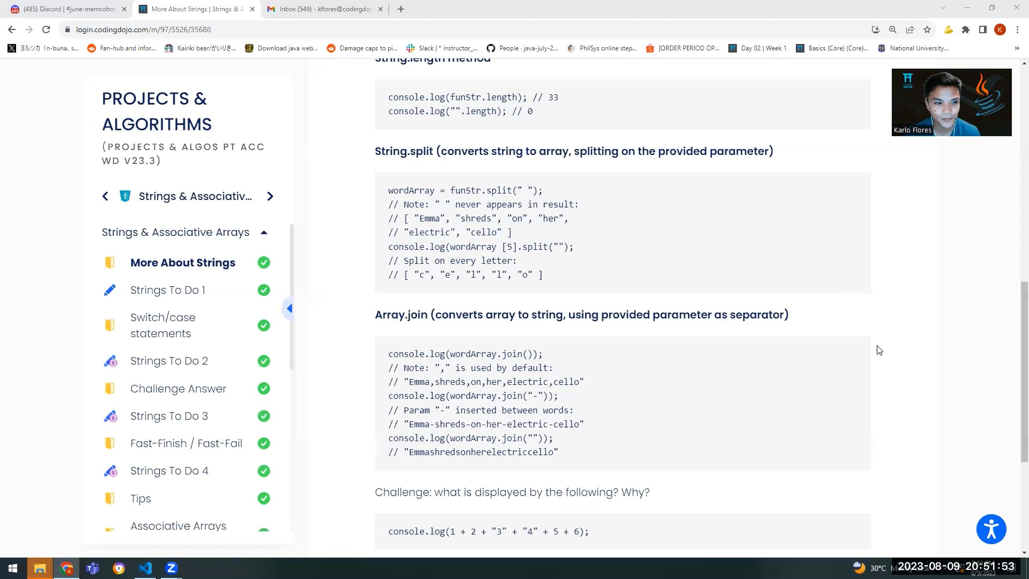1029x579 pixels.
Task: Open the Fast-Finish / Fast-Fail lesson
Action: click(x=187, y=443)
